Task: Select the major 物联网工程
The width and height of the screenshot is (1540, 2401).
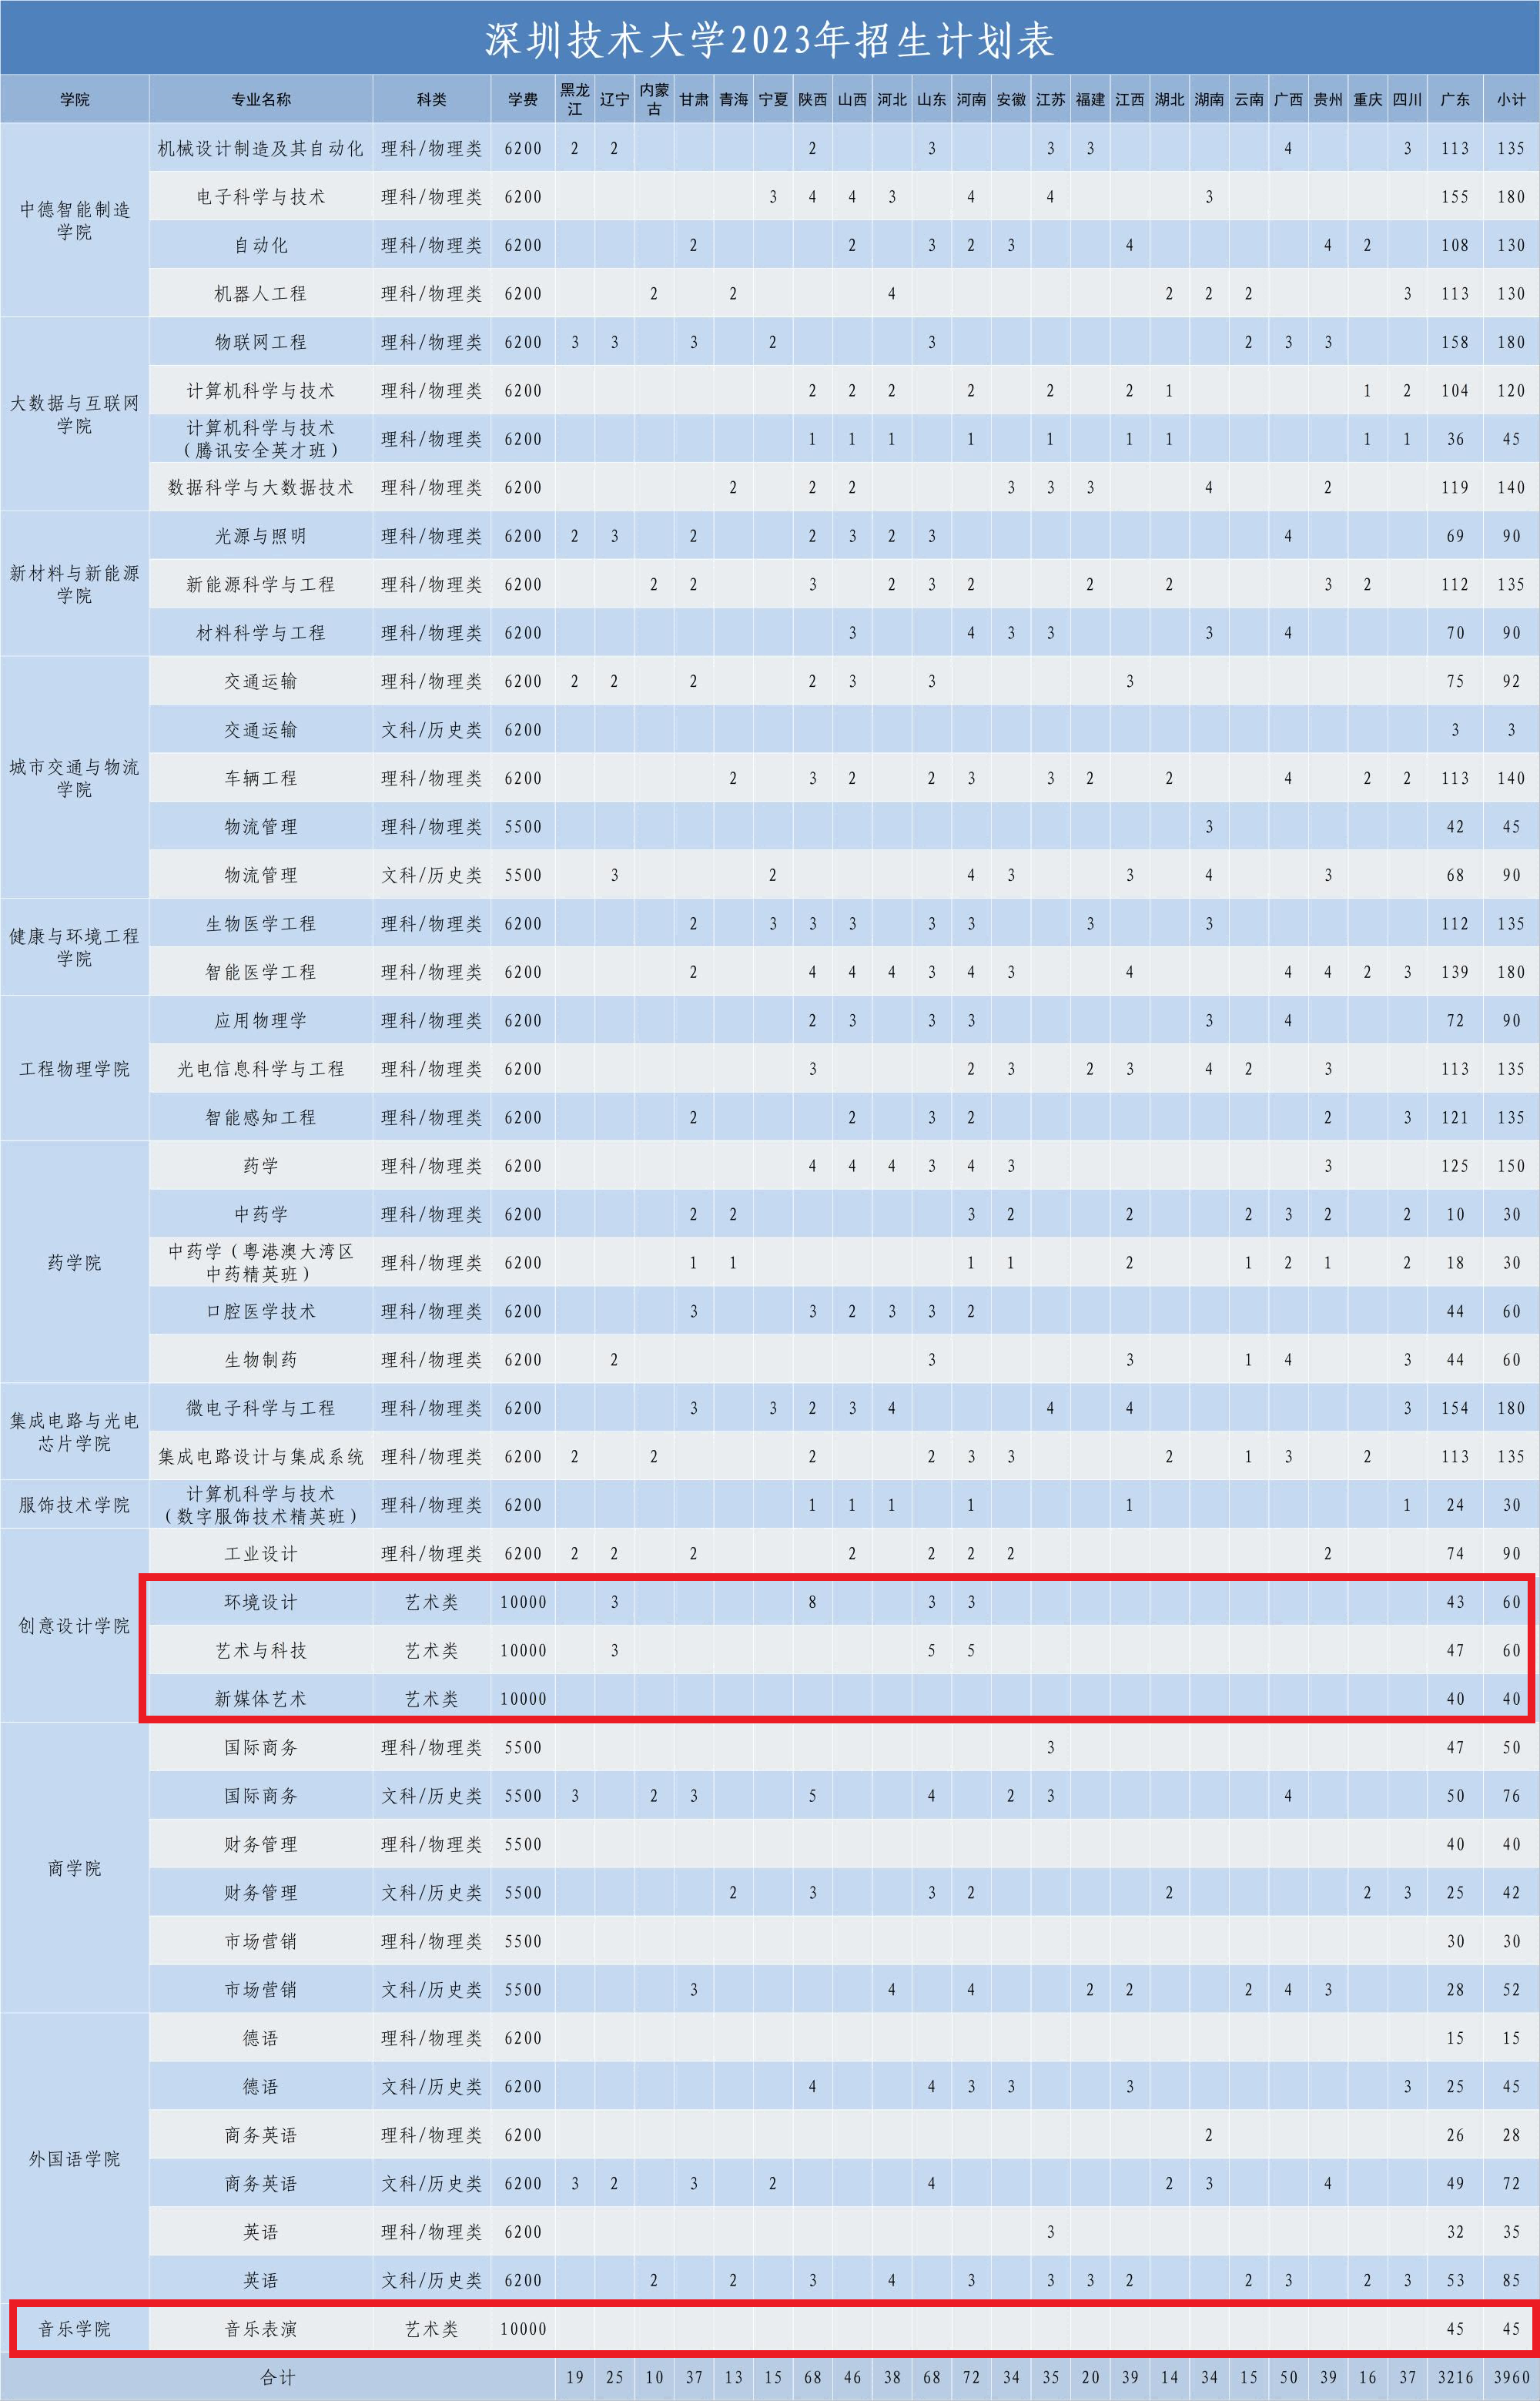Action: (x=261, y=342)
